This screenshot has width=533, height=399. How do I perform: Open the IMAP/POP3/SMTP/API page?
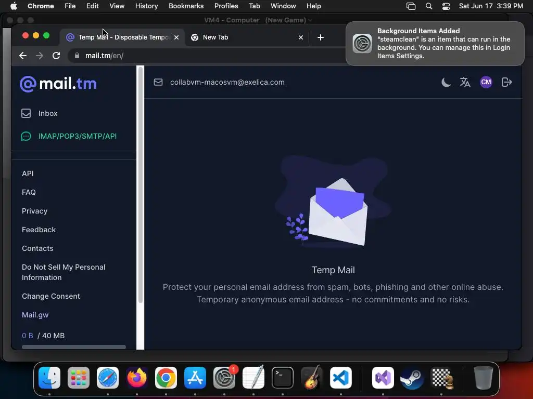pos(78,136)
